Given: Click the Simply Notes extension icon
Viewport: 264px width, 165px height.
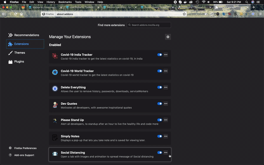Looking at the screenshot, I should click(55, 137).
